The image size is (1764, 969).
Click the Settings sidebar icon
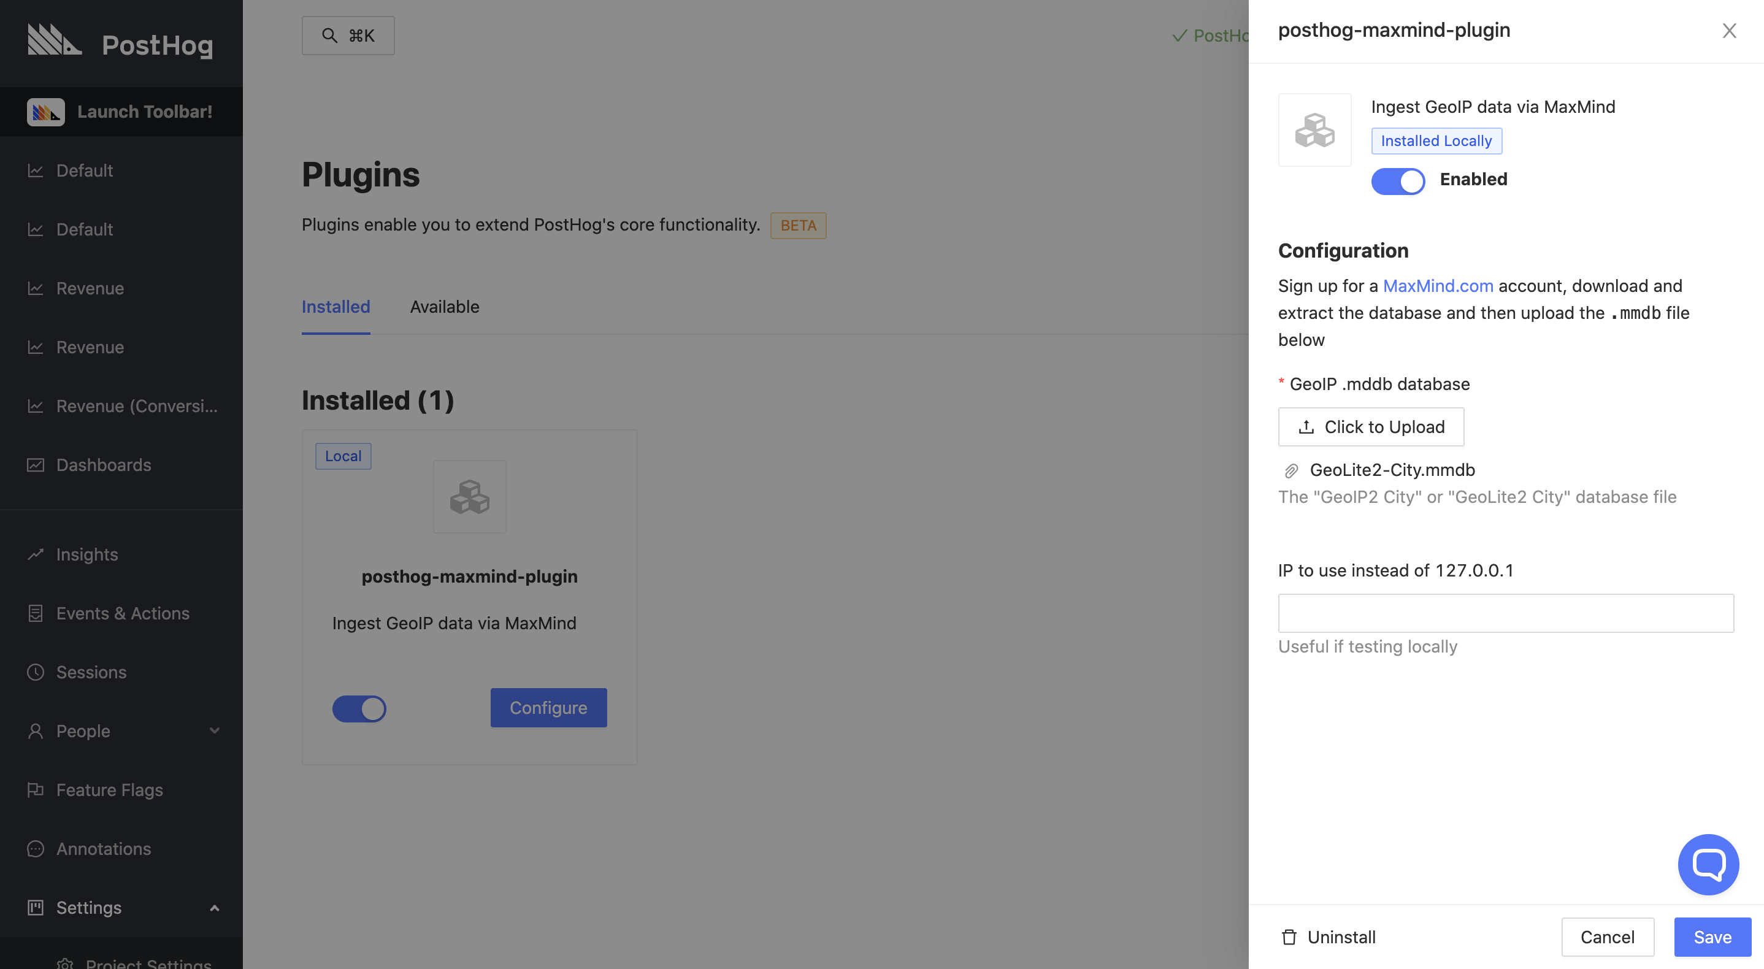[36, 908]
